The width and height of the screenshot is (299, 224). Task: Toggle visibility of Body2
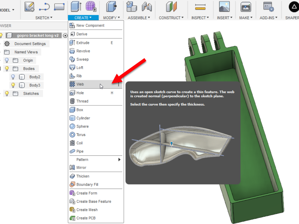(13, 77)
